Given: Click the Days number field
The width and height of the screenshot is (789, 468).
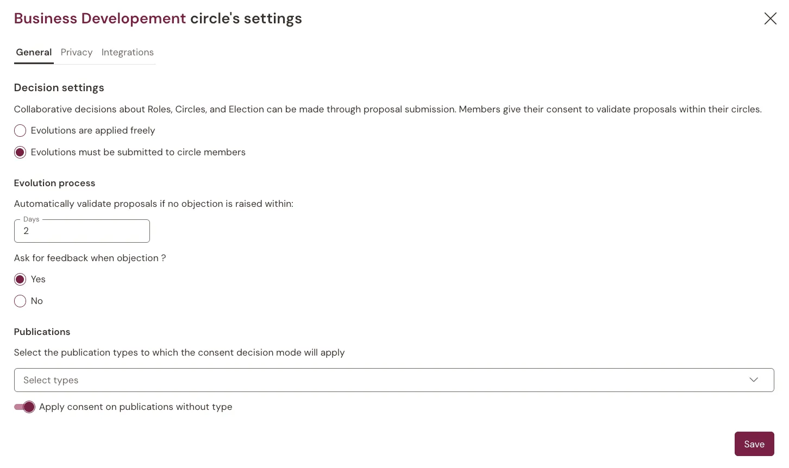Looking at the screenshot, I should coord(82,231).
